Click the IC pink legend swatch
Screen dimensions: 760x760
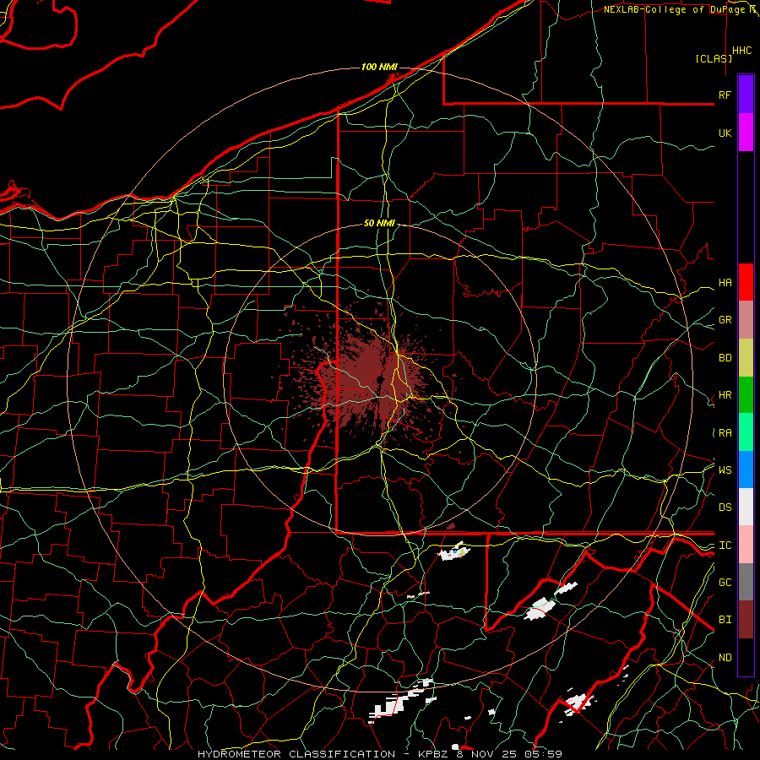point(746,545)
